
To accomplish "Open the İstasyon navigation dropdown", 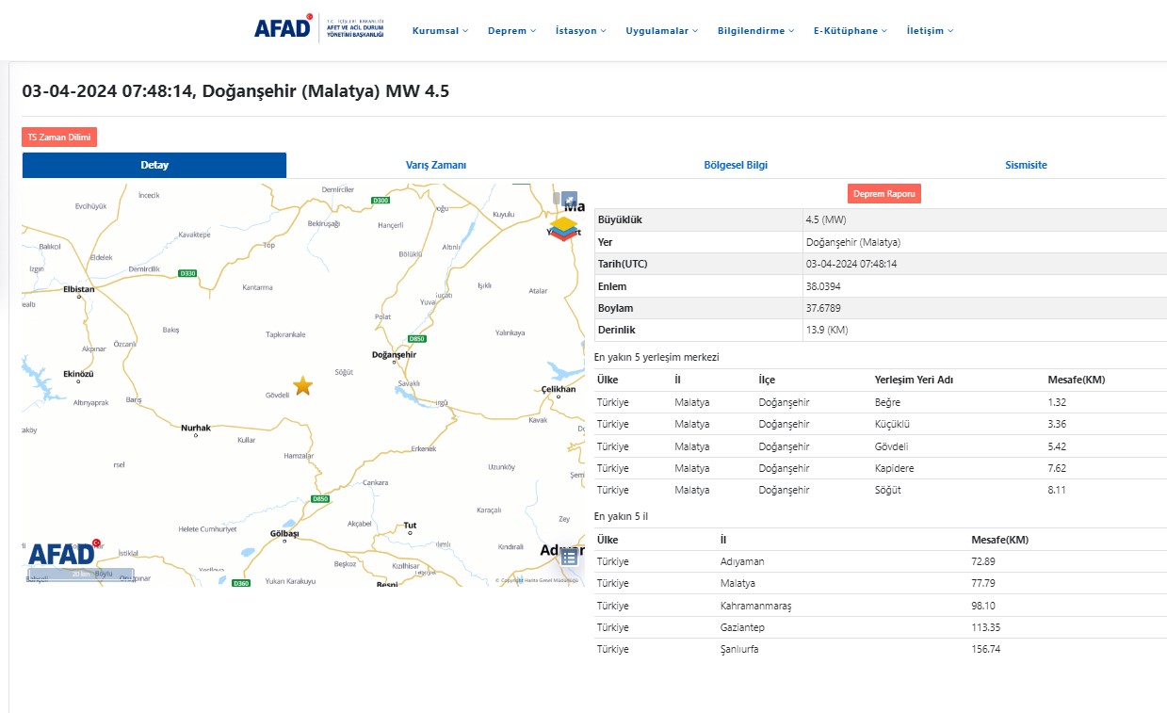I will pos(580,31).
